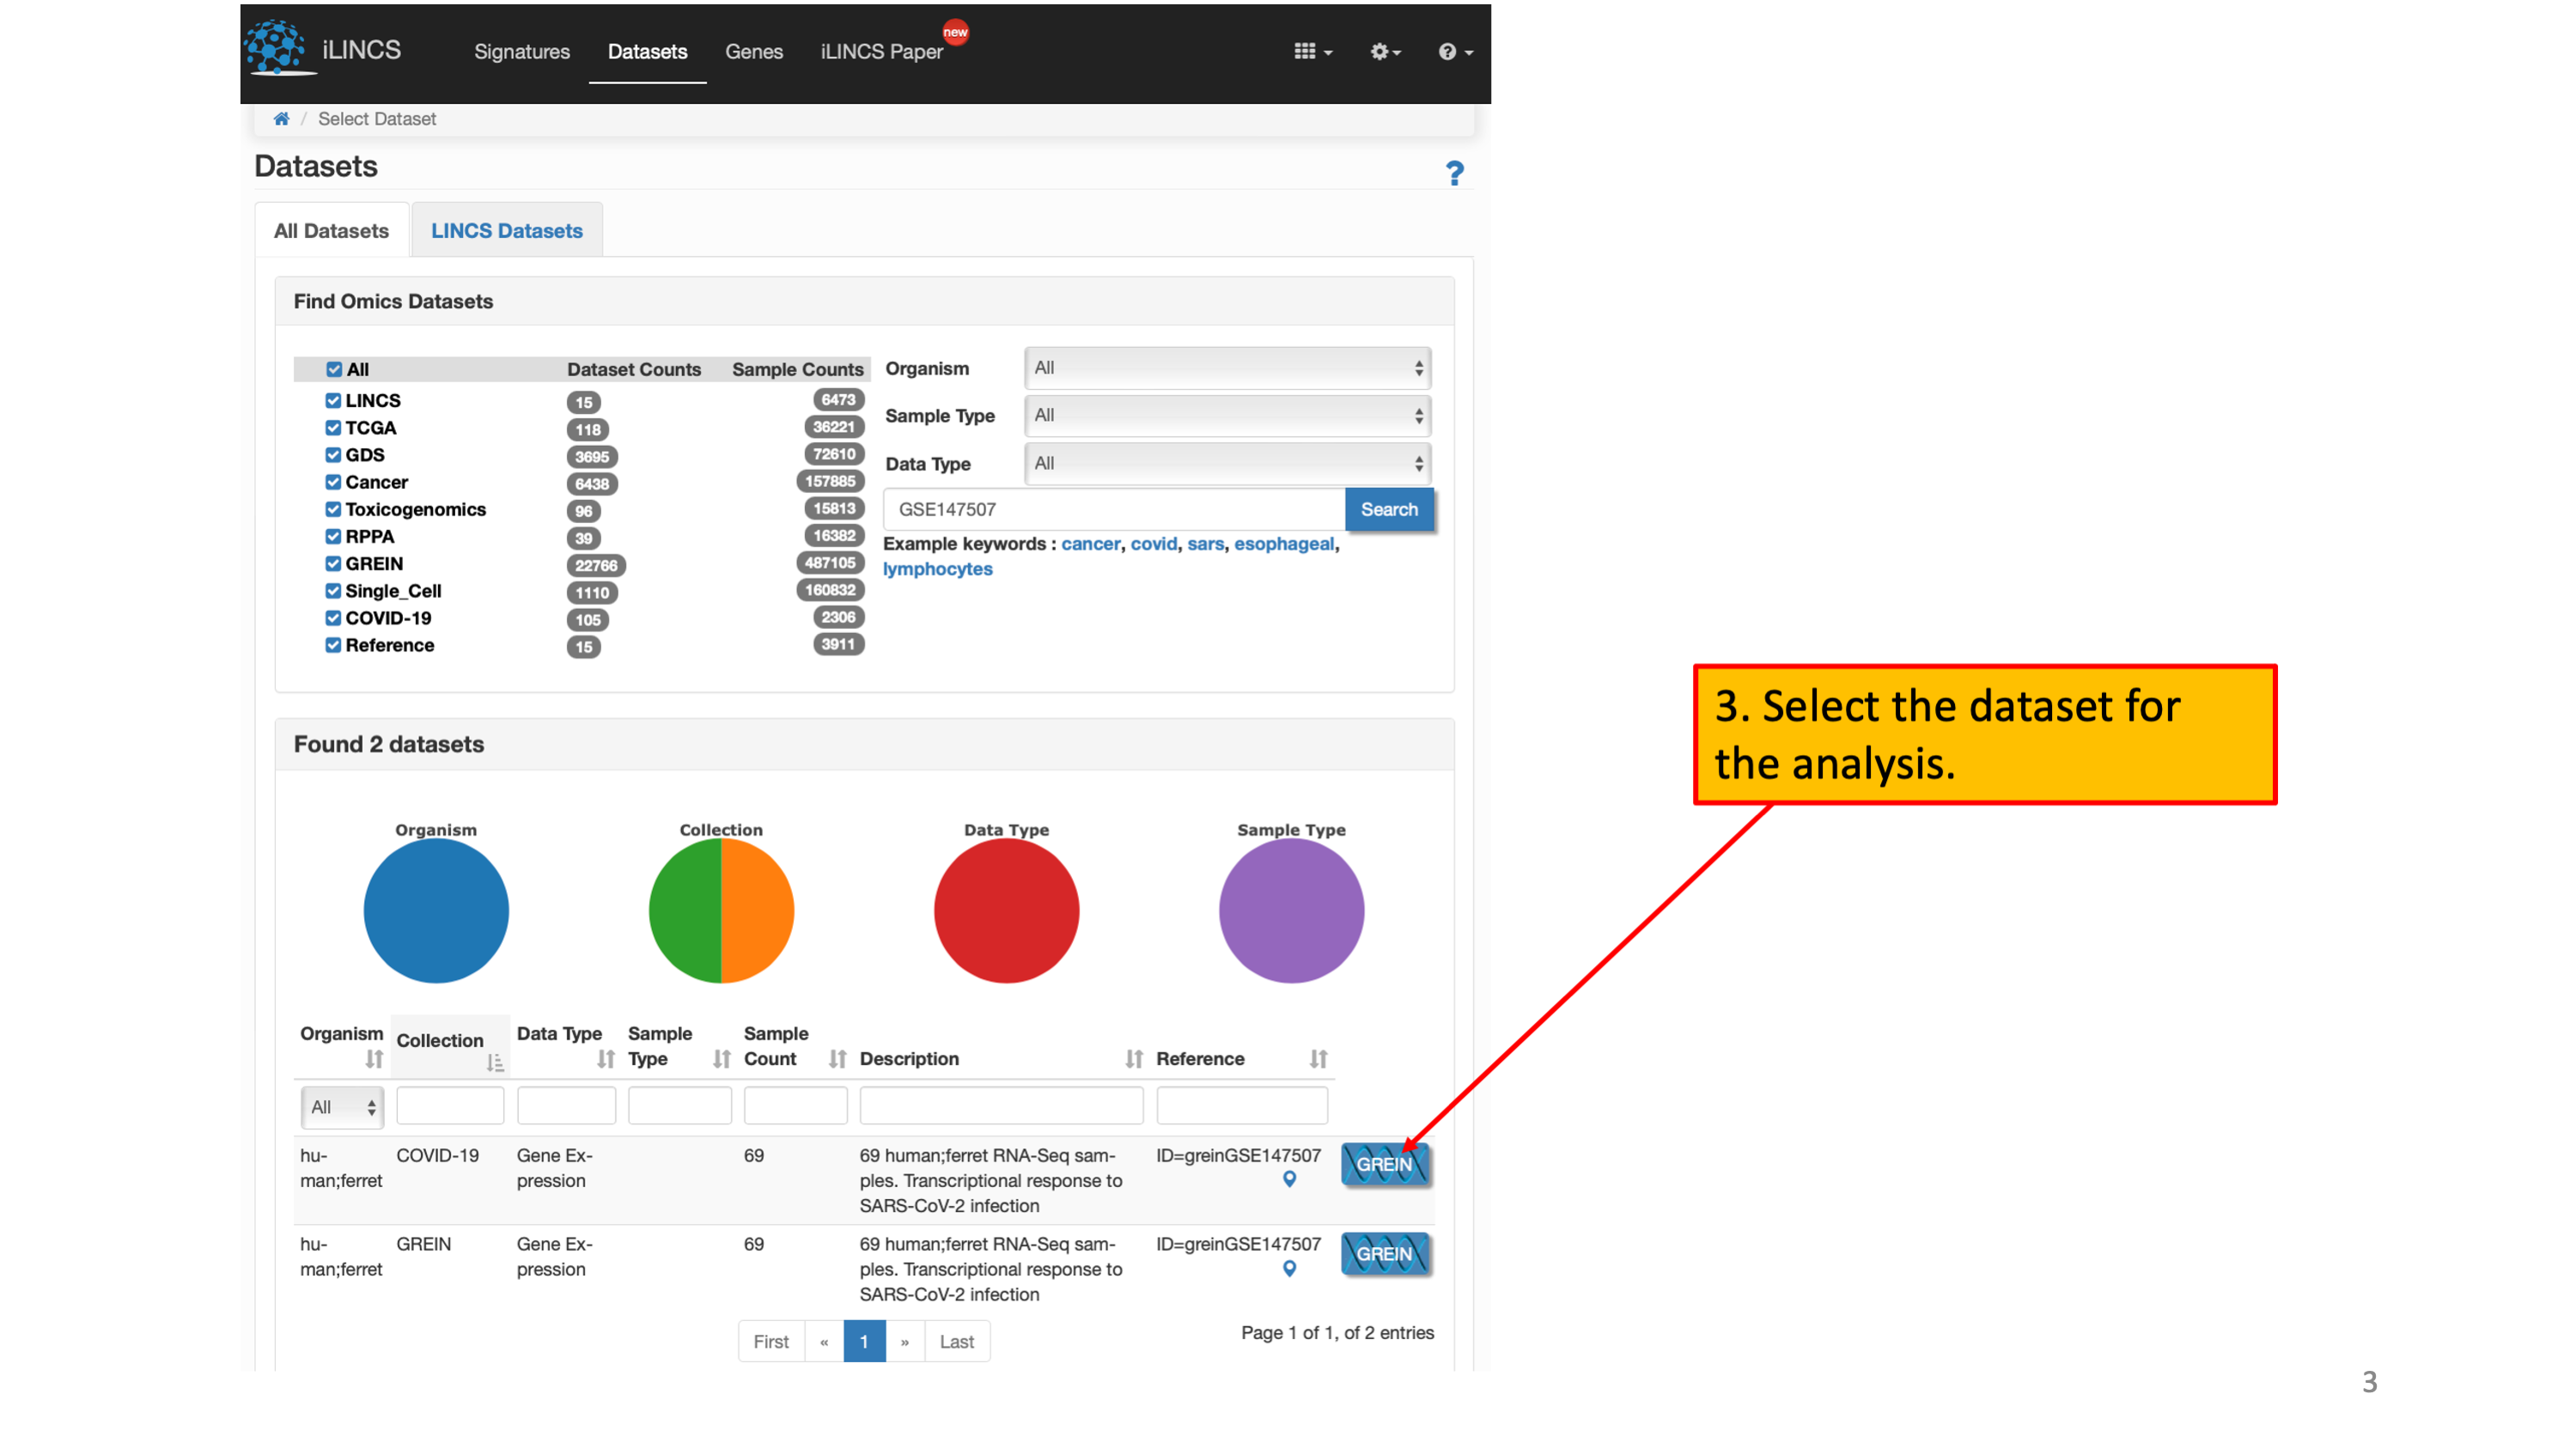
Task: Sort table by Sample Type column
Action: [x=721, y=1058]
